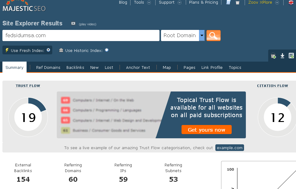Image resolution: width=296 pixels, height=189 pixels.
Task: Open the Root Domain dropdown arrow
Action: [202, 35]
